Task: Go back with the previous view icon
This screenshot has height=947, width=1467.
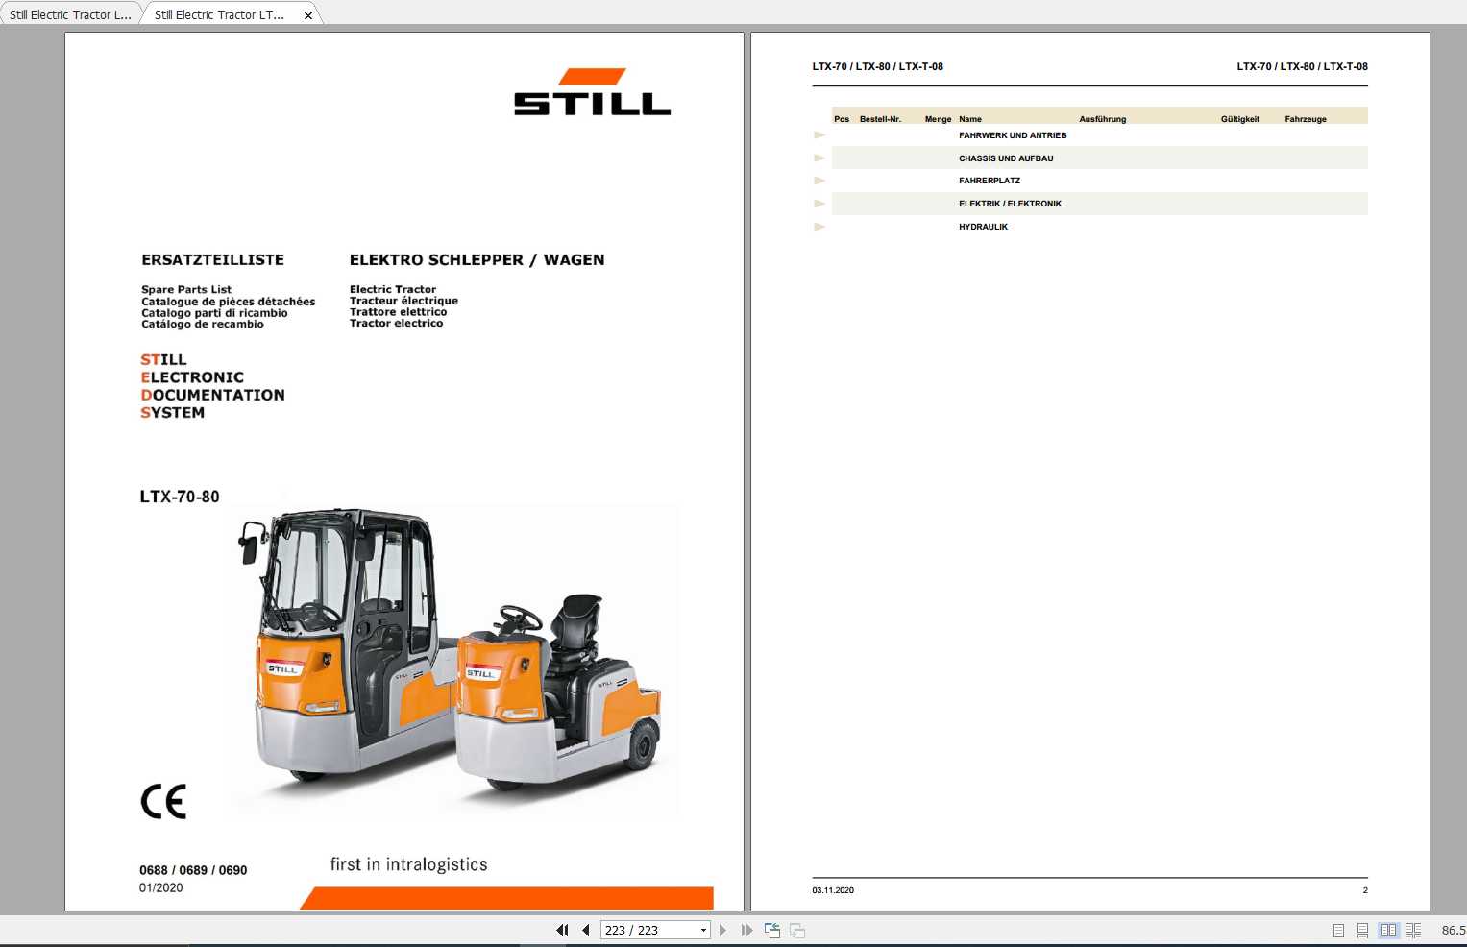Action: (x=772, y=930)
